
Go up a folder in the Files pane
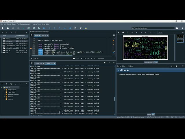click(11, 32)
